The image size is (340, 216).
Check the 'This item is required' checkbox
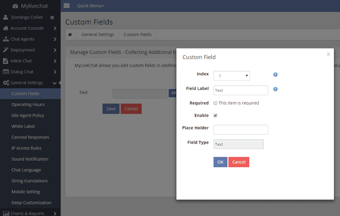coord(215,103)
